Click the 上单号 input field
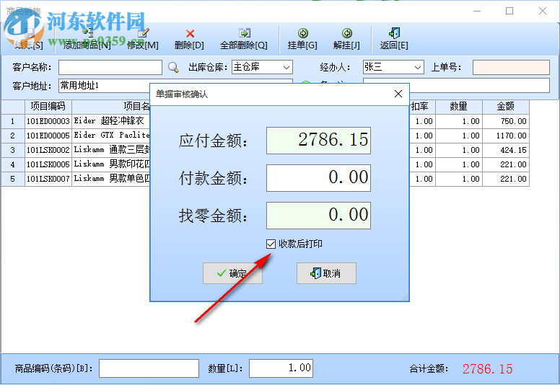560x385 pixels. (x=511, y=67)
